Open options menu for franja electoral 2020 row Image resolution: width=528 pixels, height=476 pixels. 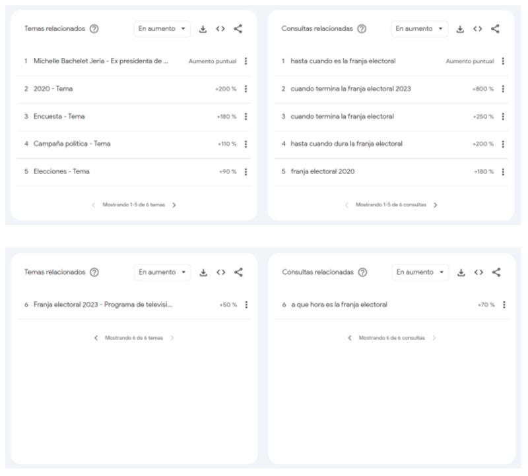(503, 172)
